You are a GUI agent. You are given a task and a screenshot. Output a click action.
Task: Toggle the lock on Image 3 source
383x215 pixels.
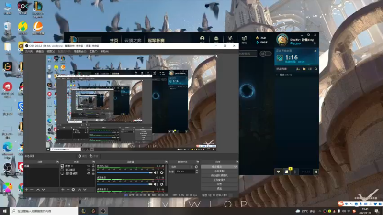(x=93, y=166)
